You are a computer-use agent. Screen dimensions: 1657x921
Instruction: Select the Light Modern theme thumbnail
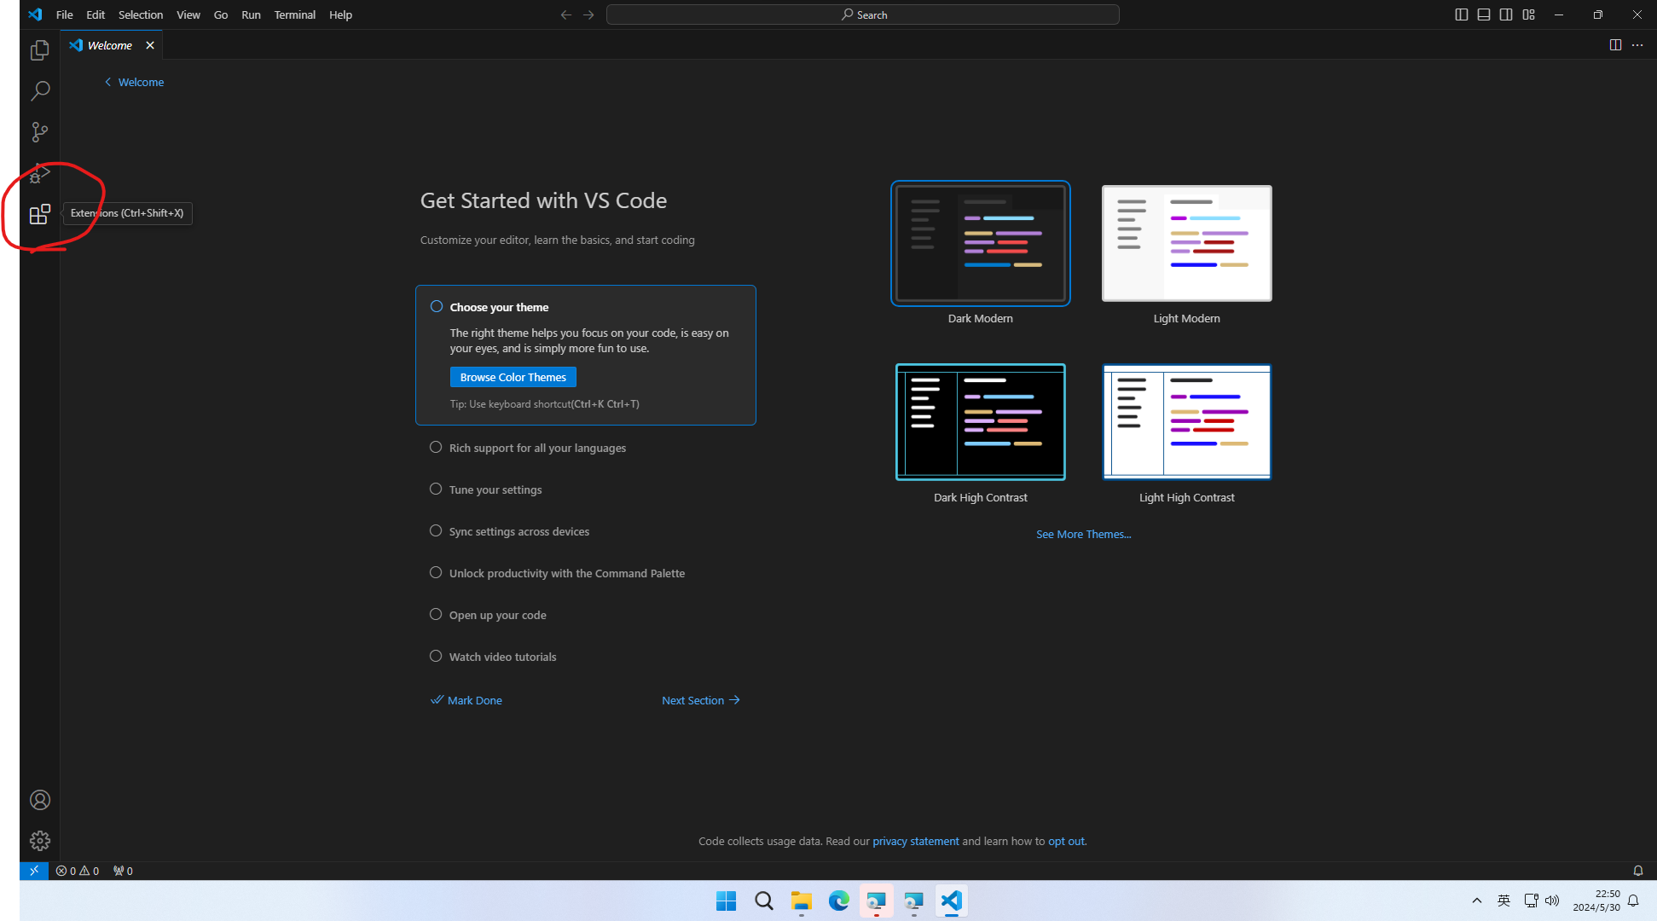point(1186,244)
